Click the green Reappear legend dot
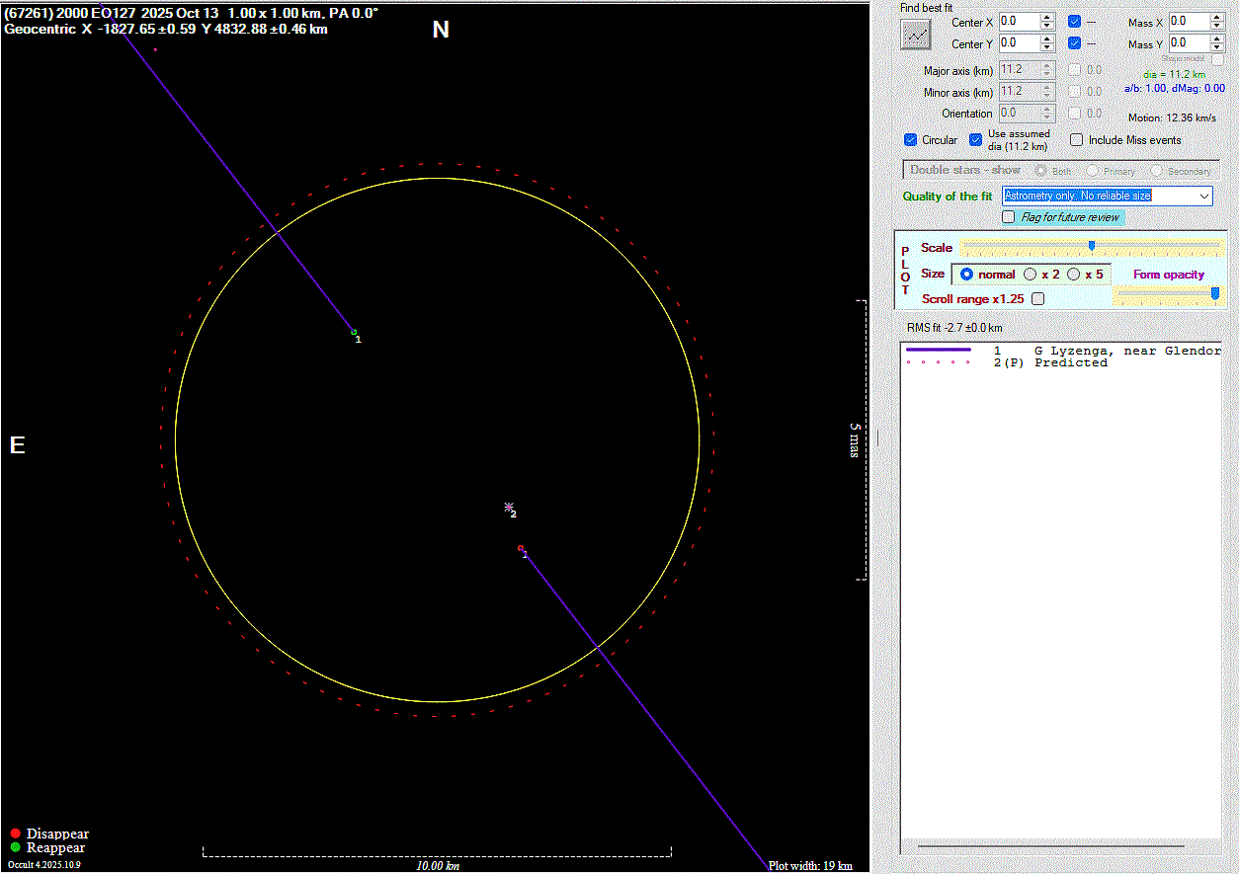The image size is (1239, 874). click(x=15, y=847)
